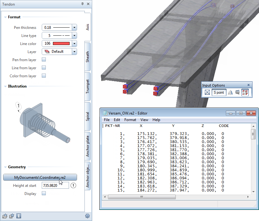Click the load favorites folder icon
The width and height of the screenshot is (259, 221).
(5, 216)
